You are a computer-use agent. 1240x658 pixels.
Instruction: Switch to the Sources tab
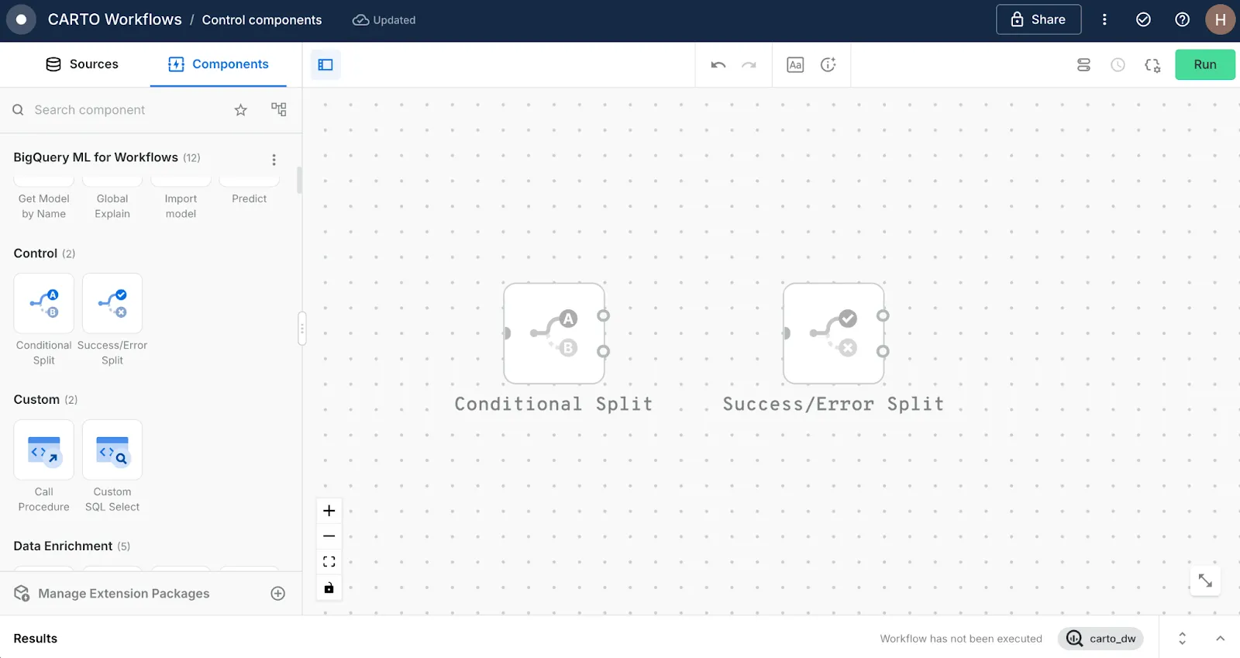pos(82,64)
